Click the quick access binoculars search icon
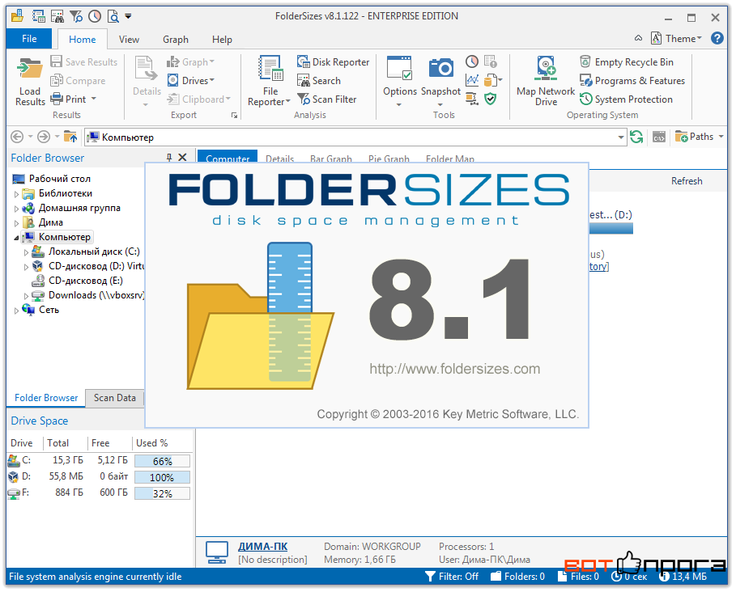 click(57, 16)
